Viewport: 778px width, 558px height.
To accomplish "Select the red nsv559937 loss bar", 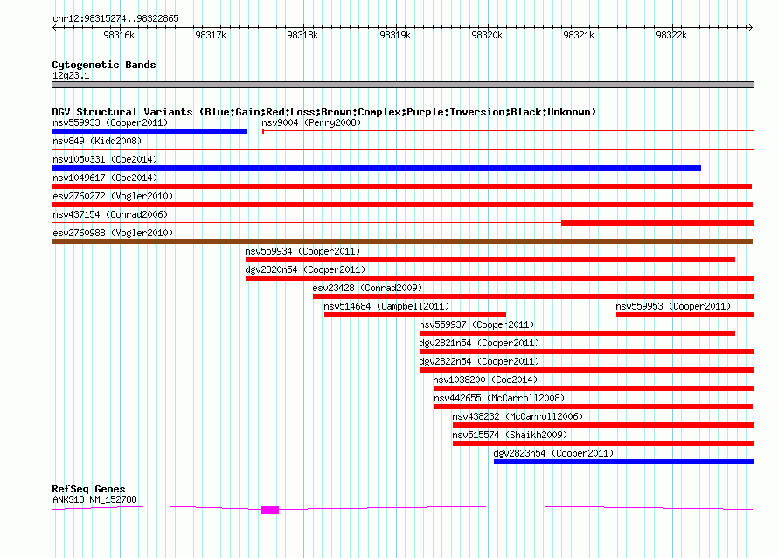I will pos(577,333).
